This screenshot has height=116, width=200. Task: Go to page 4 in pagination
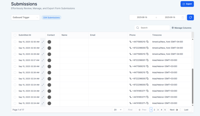click(x=161, y=110)
